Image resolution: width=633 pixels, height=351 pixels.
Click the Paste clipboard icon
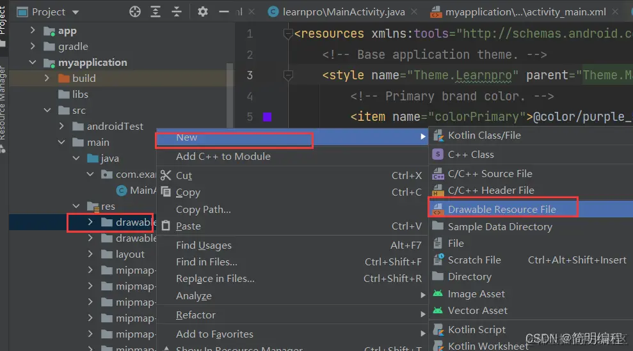[166, 226]
